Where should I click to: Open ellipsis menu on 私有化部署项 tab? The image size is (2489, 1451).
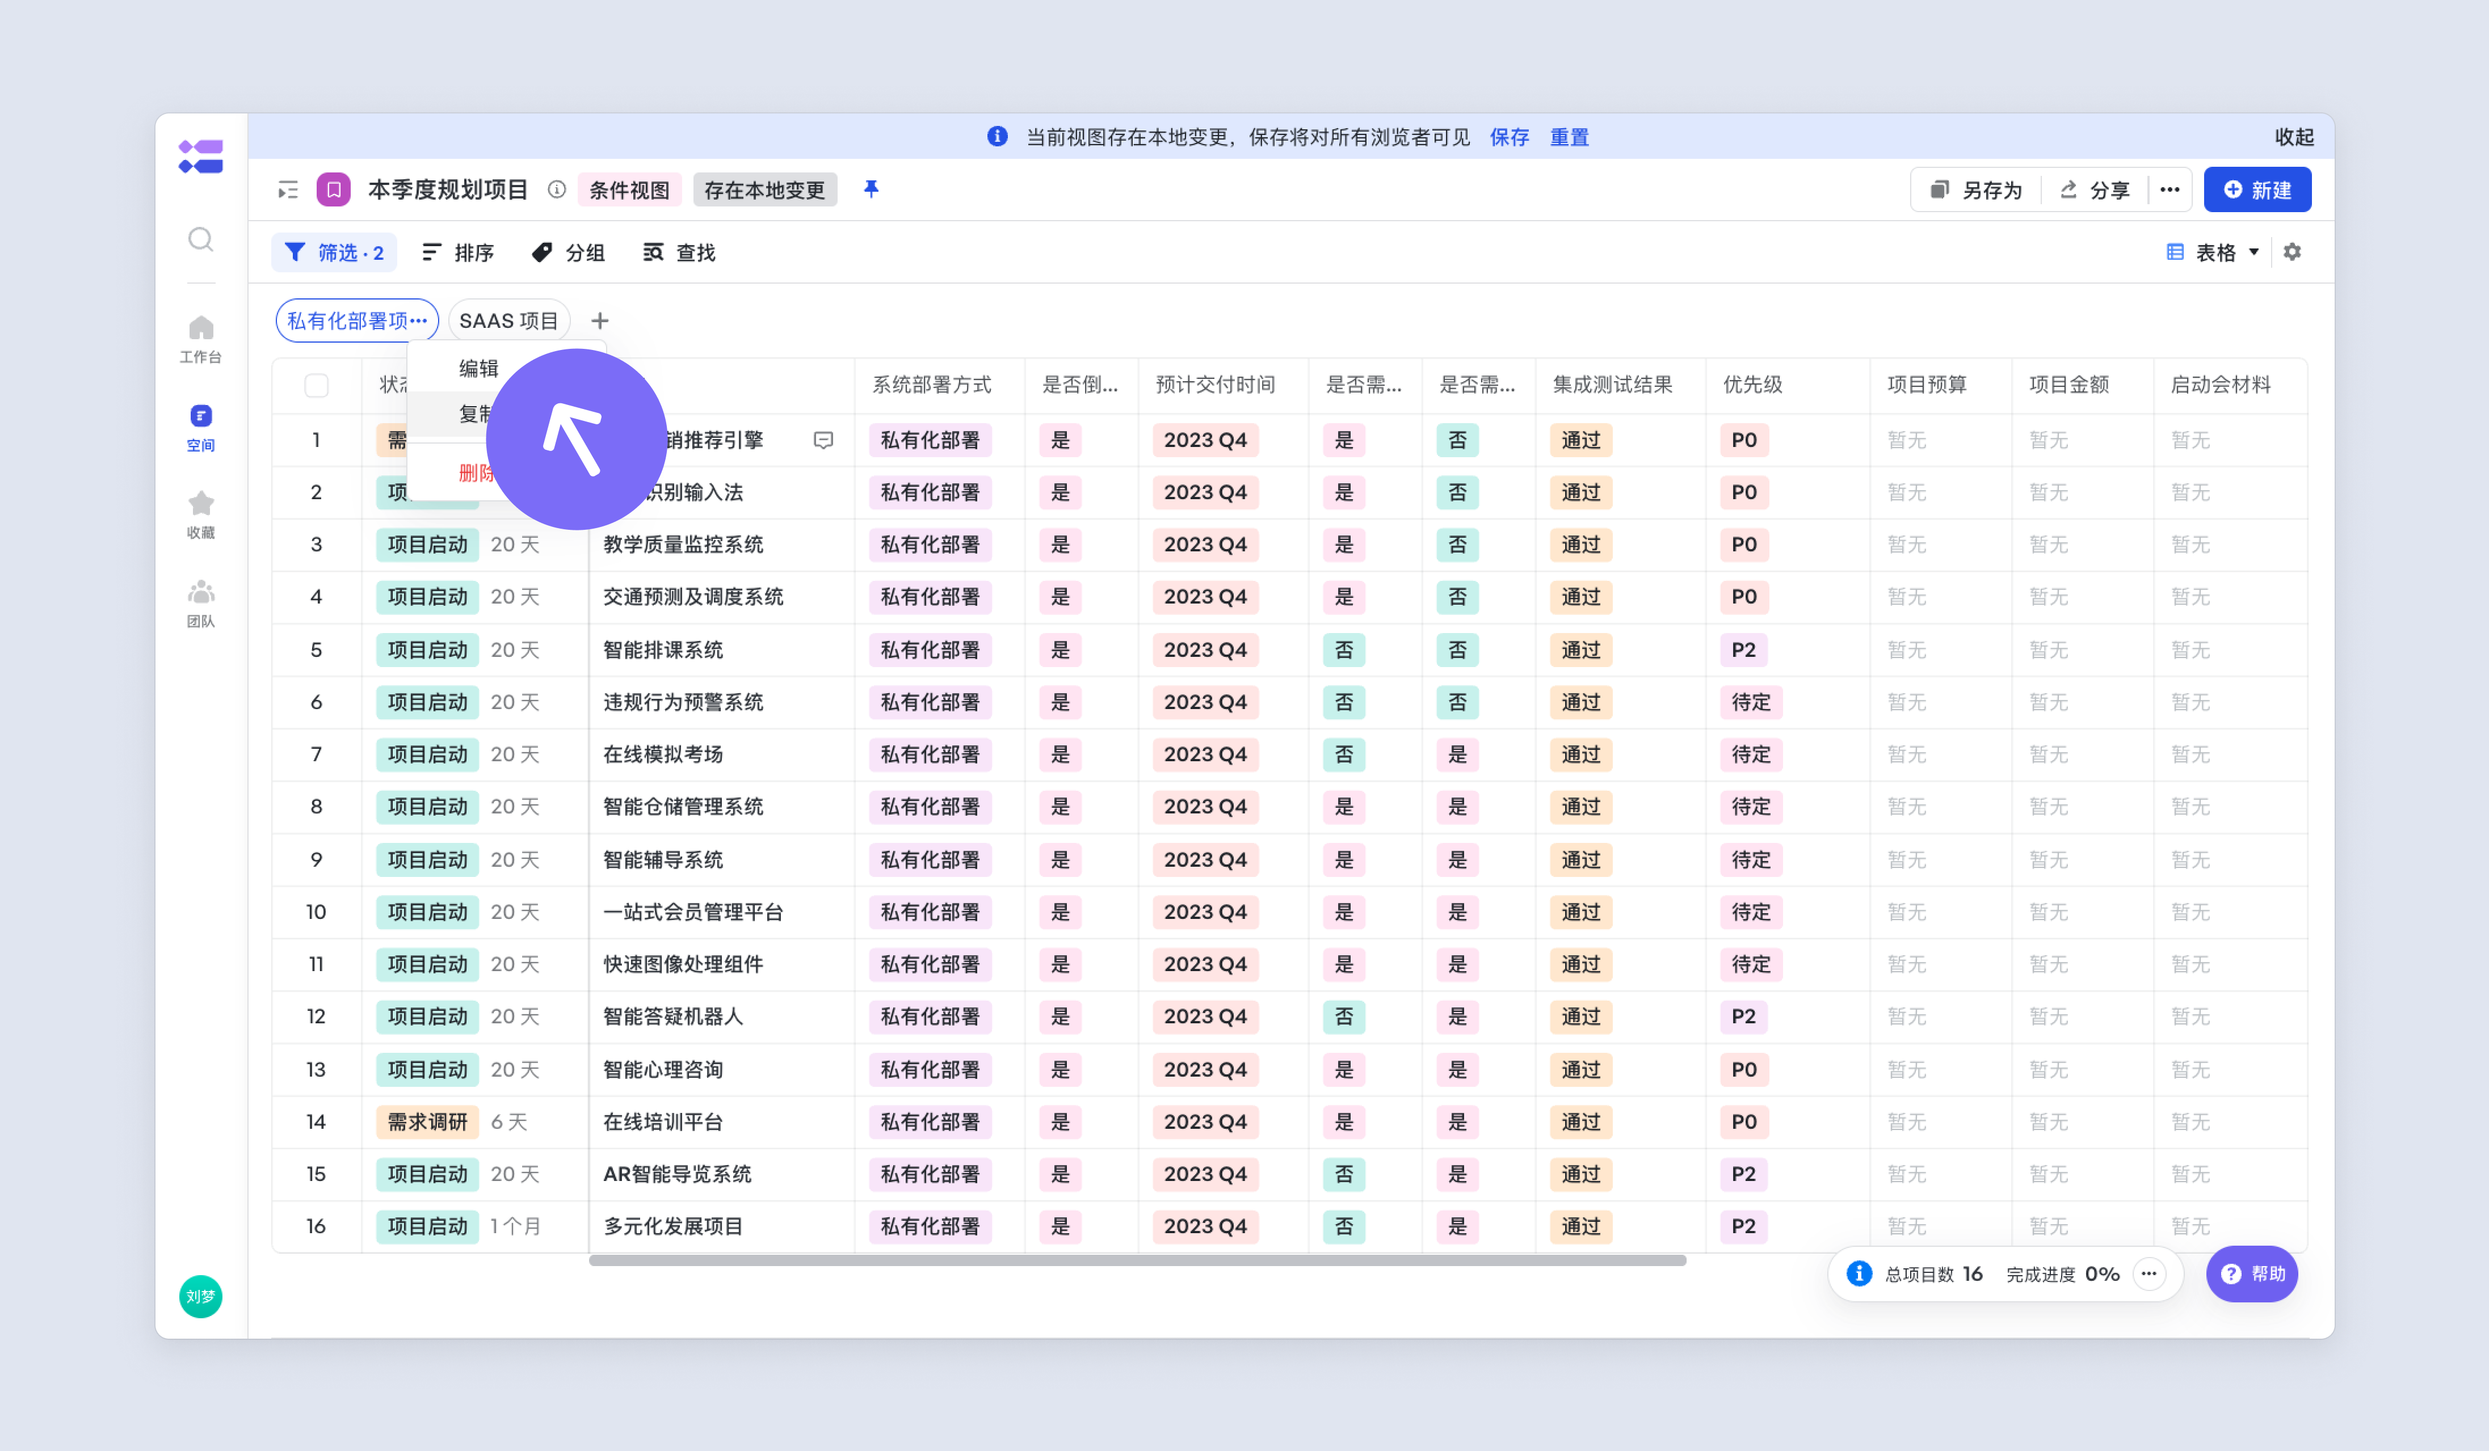pyautogui.click(x=419, y=320)
